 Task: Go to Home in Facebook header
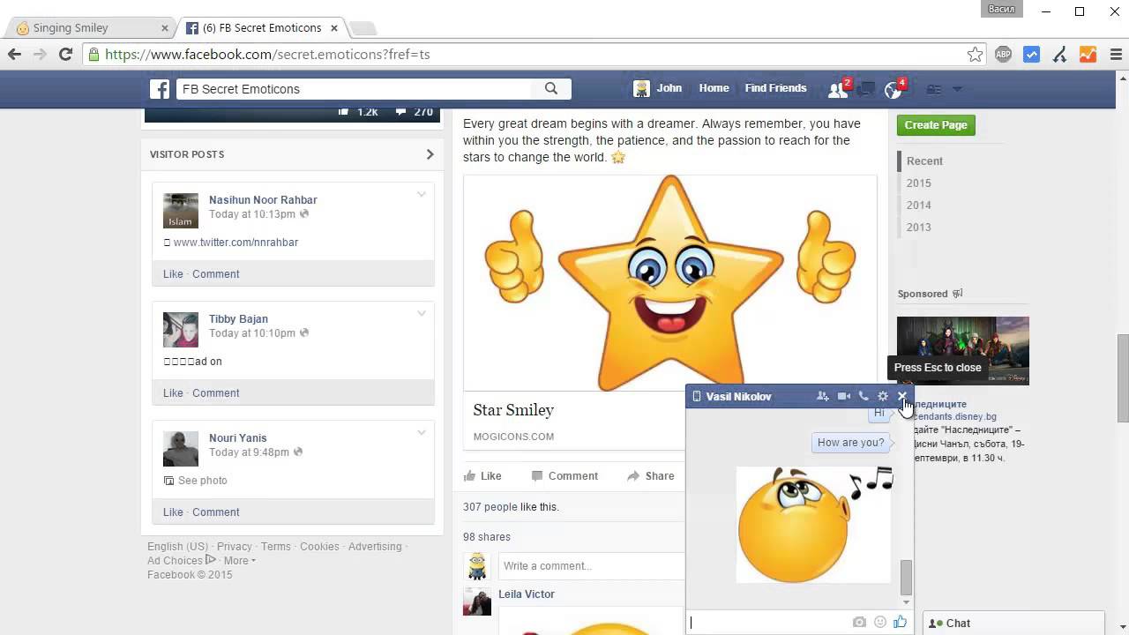click(714, 88)
